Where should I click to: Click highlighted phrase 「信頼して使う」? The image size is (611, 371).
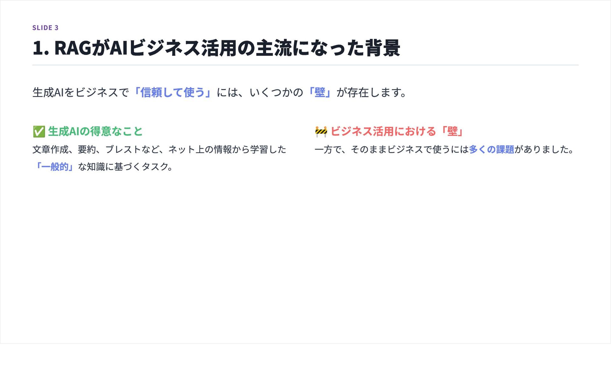[172, 93]
